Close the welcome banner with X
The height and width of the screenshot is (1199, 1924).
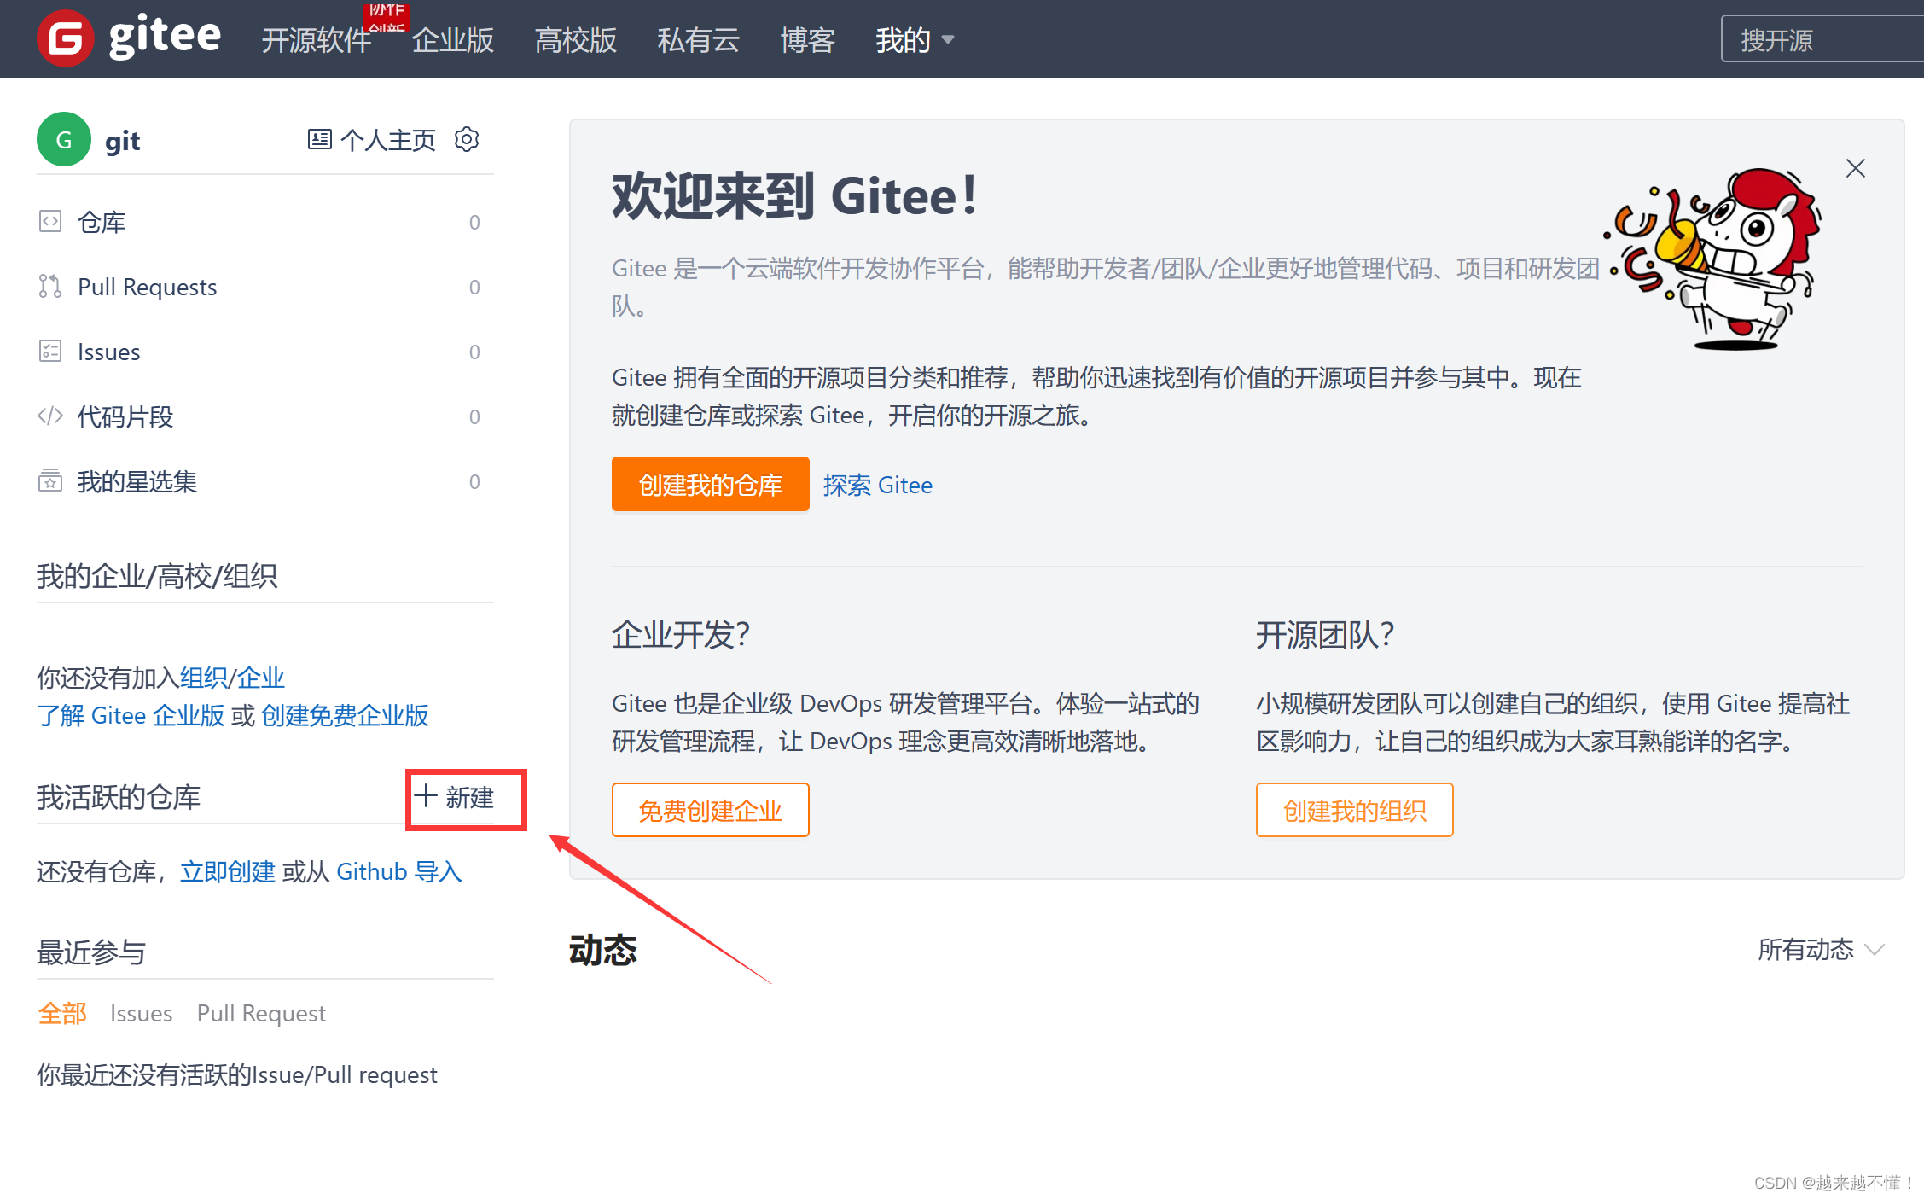pos(1856,168)
